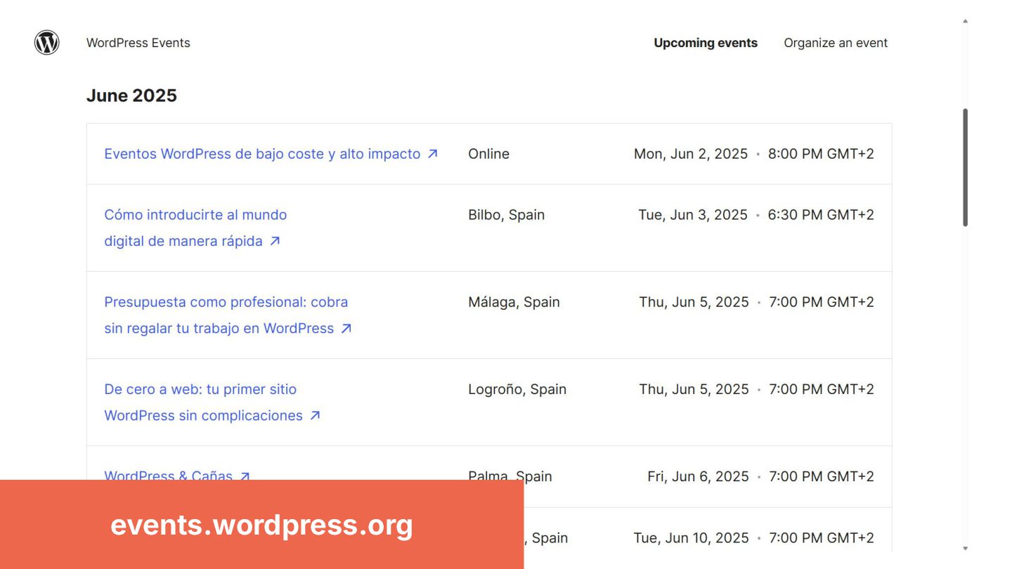Click external arrow icon after sin complicaciones
The width and height of the screenshot is (1012, 569).
click(x=315, y=415)
